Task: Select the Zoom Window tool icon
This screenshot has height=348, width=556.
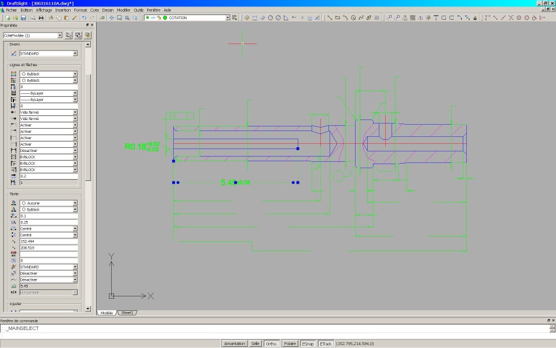Action: click(119, 17)
